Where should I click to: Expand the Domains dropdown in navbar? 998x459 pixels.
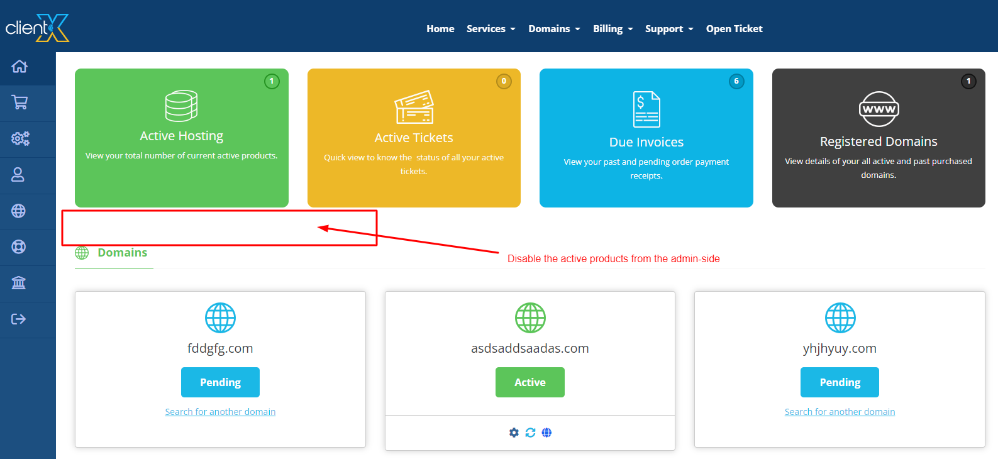[x=554, y=29]
